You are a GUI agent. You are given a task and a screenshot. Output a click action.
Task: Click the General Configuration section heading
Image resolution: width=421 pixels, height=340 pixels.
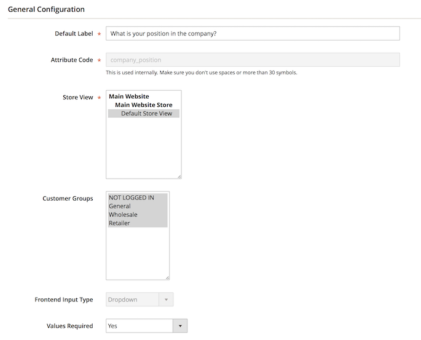tap(46, 9)
